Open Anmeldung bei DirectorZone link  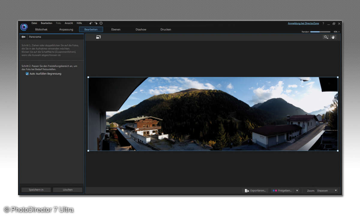(x=303, y=23)
